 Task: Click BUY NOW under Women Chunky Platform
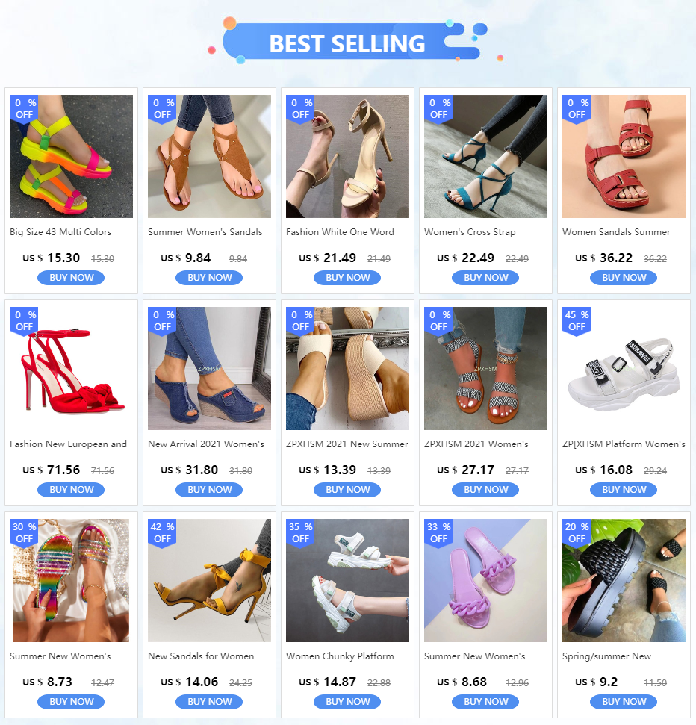point(347,702)
